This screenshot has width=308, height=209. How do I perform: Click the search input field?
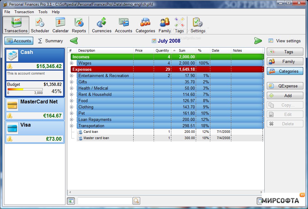[105, 201]
